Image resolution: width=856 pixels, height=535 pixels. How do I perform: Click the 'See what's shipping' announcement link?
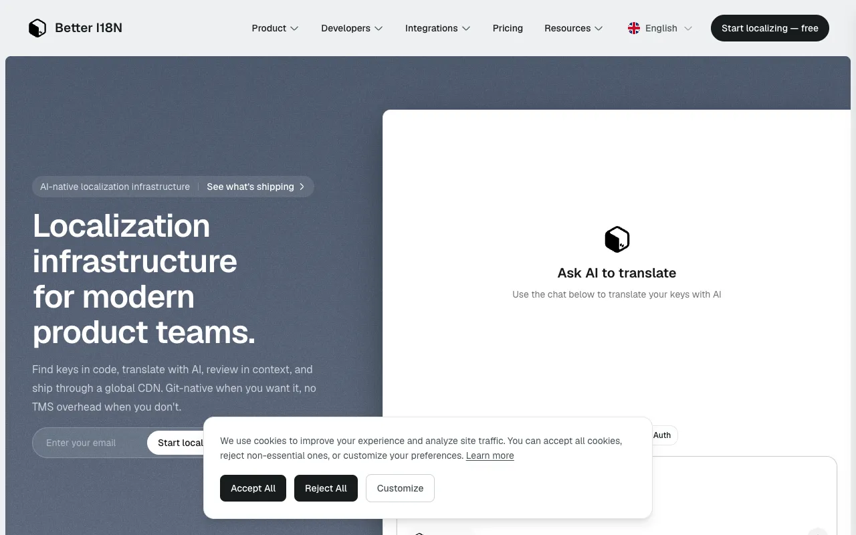coord(251,187)
